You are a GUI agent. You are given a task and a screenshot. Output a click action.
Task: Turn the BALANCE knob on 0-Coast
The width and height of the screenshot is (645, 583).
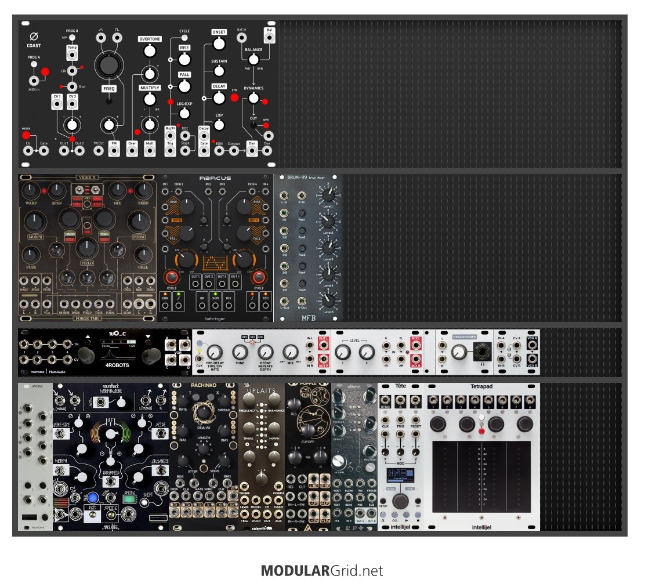coord(253,60)
